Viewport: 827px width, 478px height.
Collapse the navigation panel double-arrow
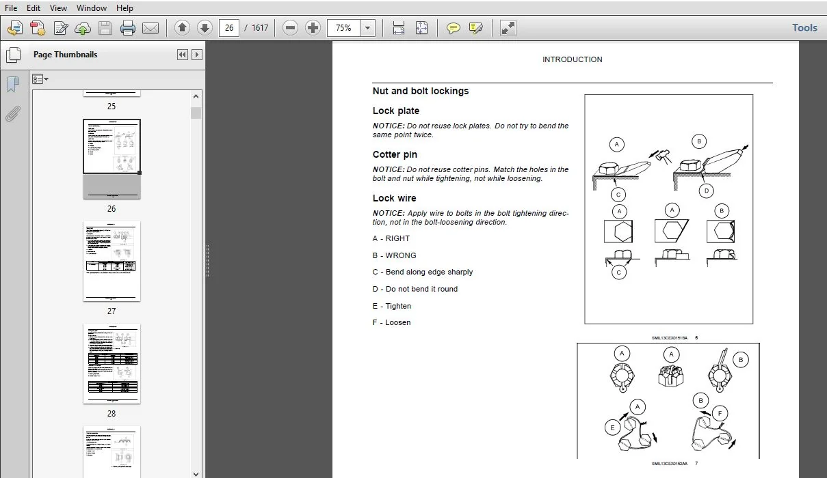[183, 55]
